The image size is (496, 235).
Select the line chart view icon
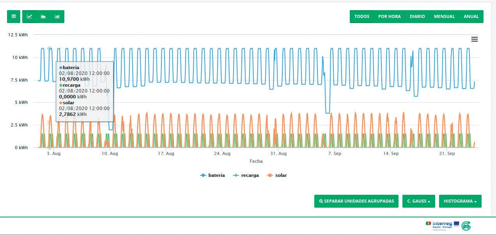pos(30,16)
